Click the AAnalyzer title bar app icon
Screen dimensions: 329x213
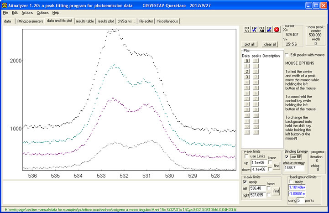[5, 5]
